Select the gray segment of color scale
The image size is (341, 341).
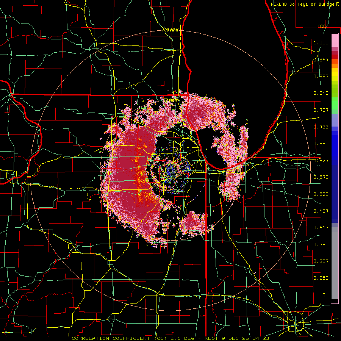pyautogui.click(x=335, y=263)
